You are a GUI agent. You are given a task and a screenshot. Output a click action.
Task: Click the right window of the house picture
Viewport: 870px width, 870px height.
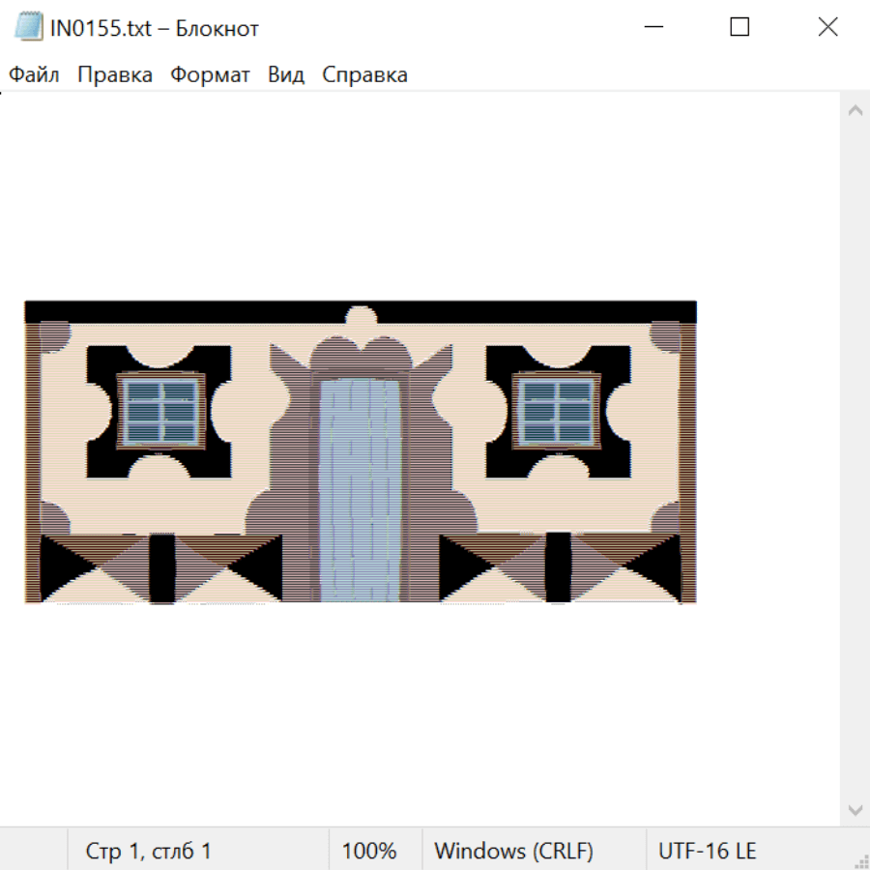(x=557, y=411)
